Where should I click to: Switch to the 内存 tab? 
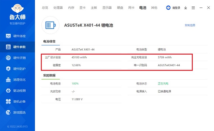click(71, 7)
